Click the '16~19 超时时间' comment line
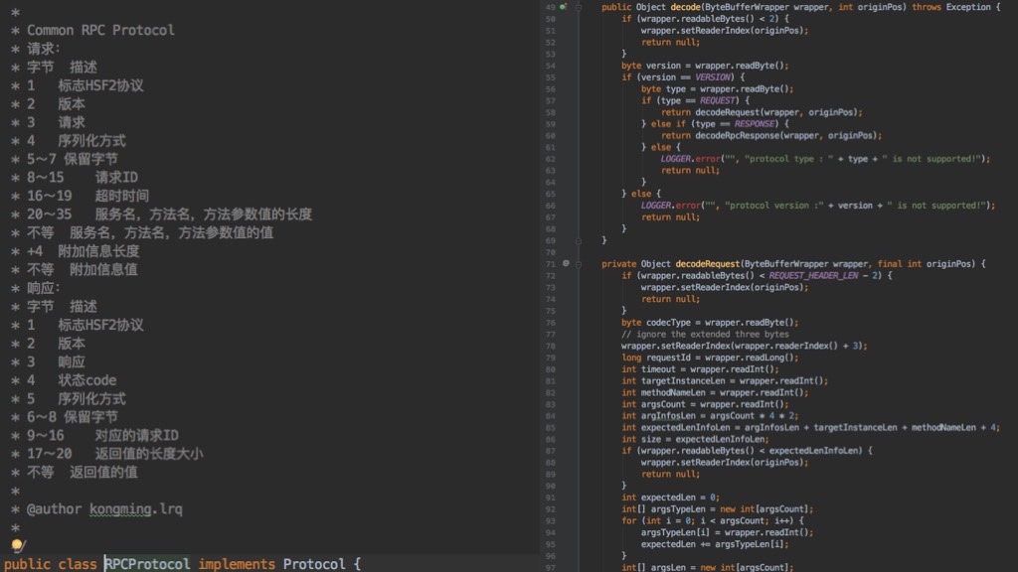1018x572 pixels. coord(87,196)
